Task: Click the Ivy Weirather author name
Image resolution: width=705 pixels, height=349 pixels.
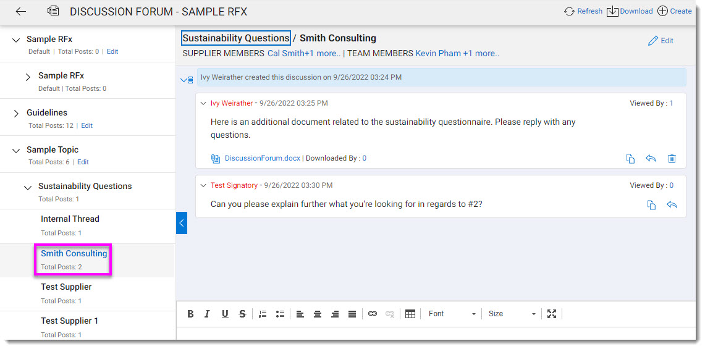Action: [x=232, y=103]
